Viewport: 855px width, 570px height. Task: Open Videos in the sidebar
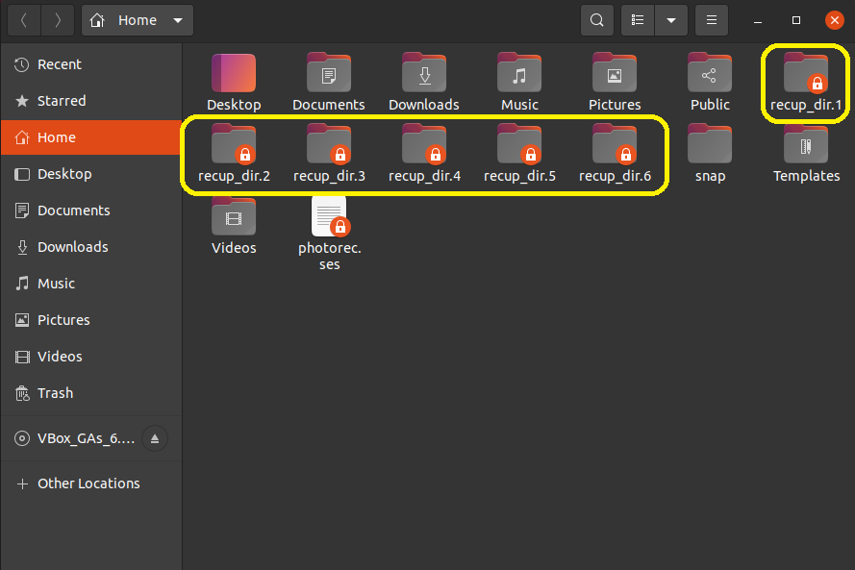(x=91, y=357)
